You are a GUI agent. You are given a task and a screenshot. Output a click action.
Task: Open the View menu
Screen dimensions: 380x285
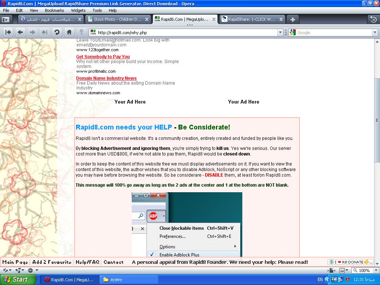tap(34, 10)
